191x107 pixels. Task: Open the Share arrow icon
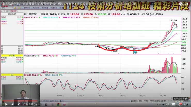(187, 4)
